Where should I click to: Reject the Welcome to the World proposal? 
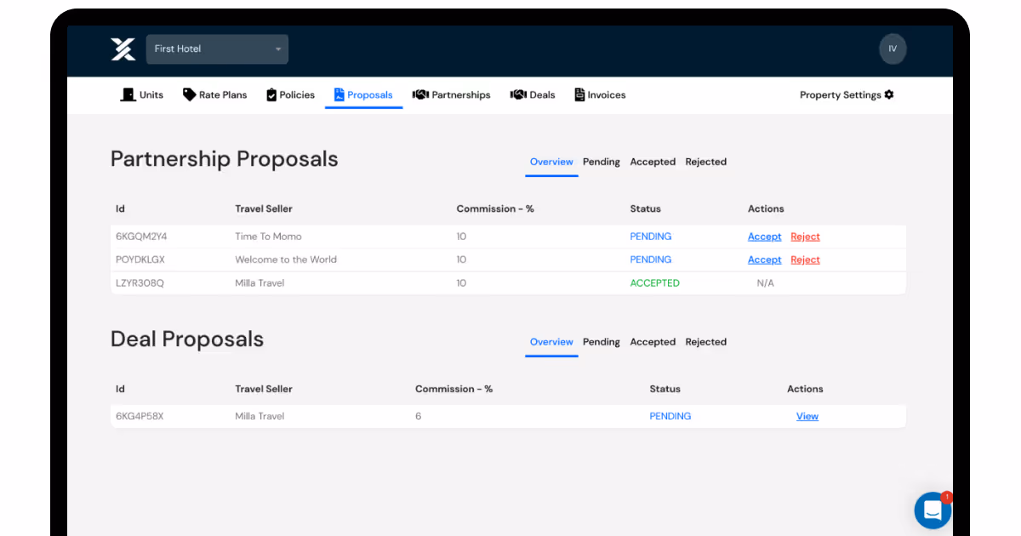pos(805,259)
